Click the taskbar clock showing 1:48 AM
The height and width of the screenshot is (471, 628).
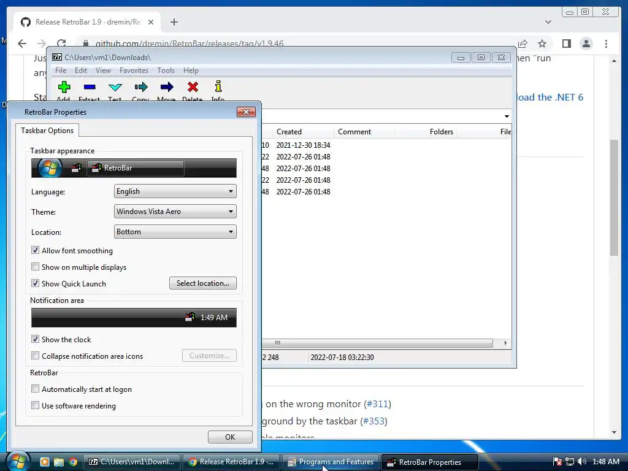(x=605, y=462)
